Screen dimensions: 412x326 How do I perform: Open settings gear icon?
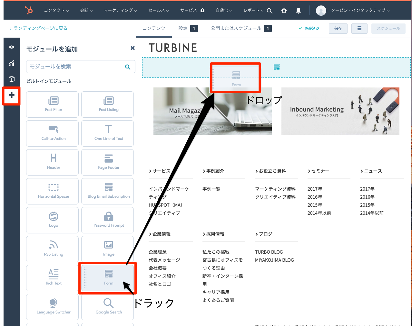tap(284, 11)
